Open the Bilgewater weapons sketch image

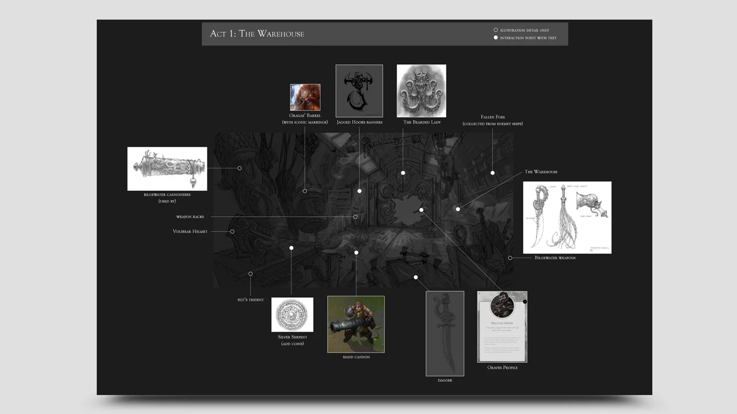point(567,217)
